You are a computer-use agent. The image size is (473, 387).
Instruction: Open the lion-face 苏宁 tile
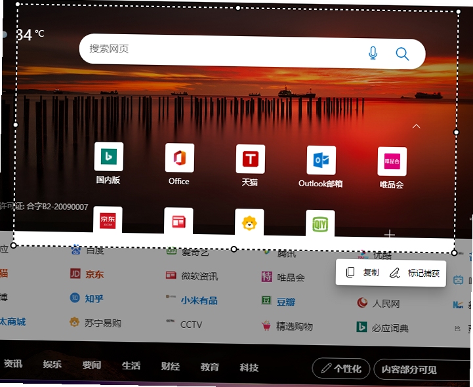pyautogui.click(x=249, y=222)
